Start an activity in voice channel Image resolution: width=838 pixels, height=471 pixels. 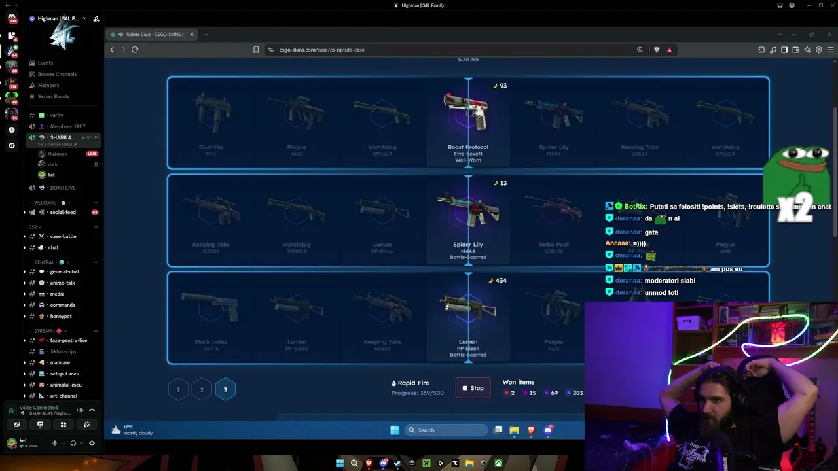click(x=64, y=425)
